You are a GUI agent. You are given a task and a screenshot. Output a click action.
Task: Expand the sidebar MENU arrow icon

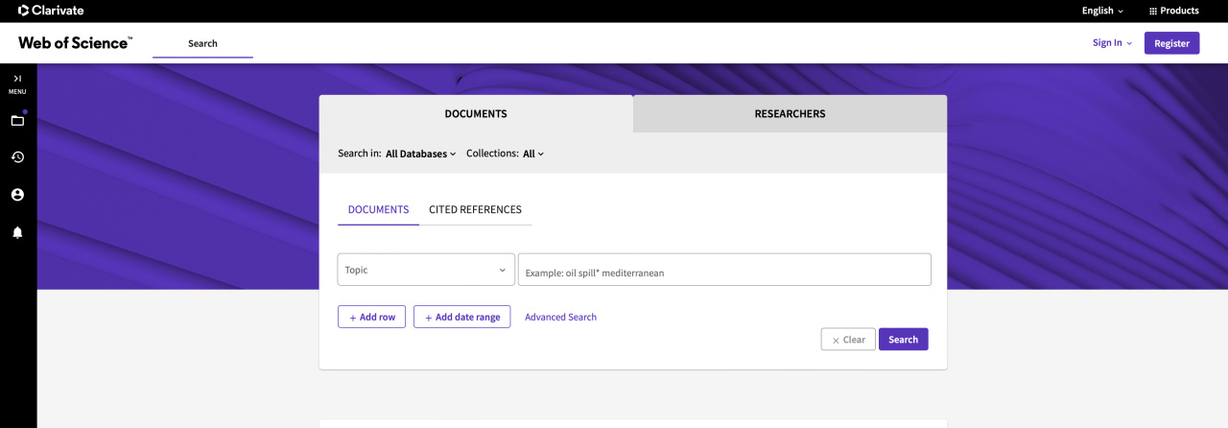[x=17, y=79]
